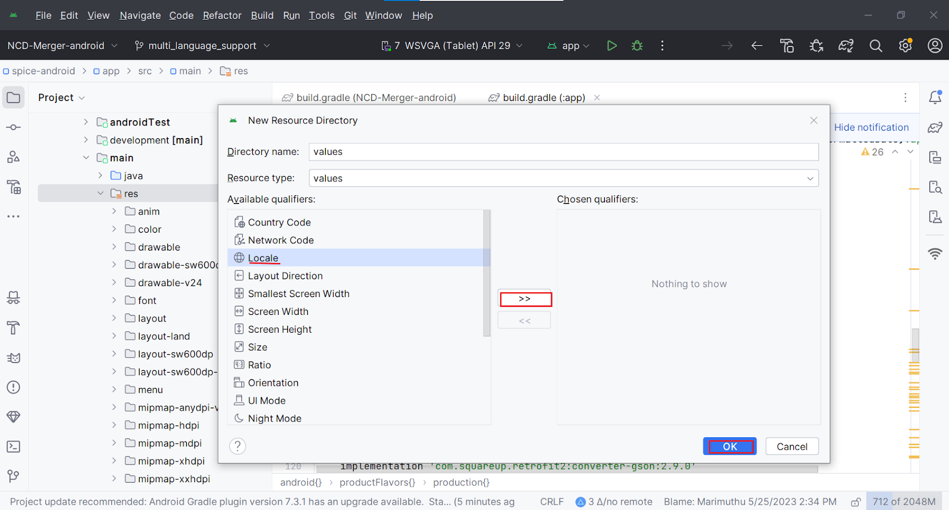Open the multi_language_support branch dropdown
The width and height of the screenshot is (949, 510).
[x=202, y=46]
